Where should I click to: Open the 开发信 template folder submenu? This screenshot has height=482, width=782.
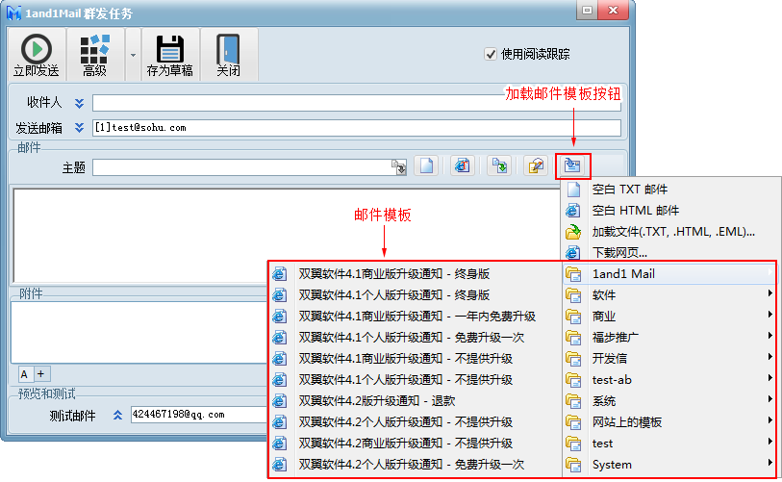669,359
